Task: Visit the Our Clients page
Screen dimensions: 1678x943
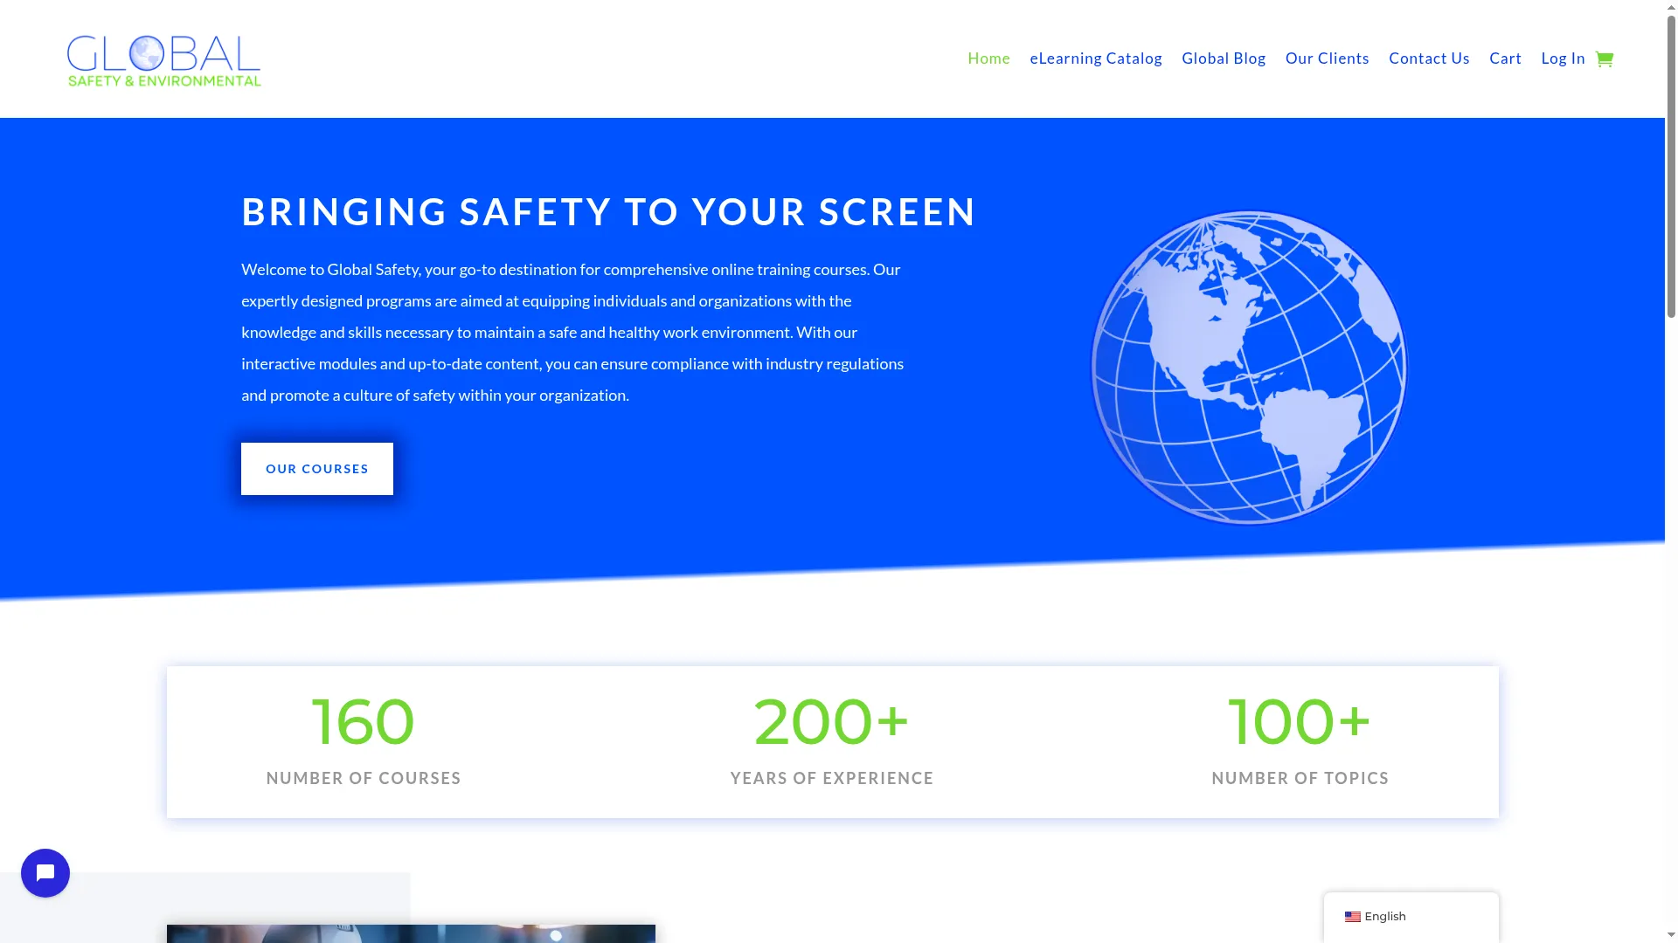Action: [x=1327, y=59]
